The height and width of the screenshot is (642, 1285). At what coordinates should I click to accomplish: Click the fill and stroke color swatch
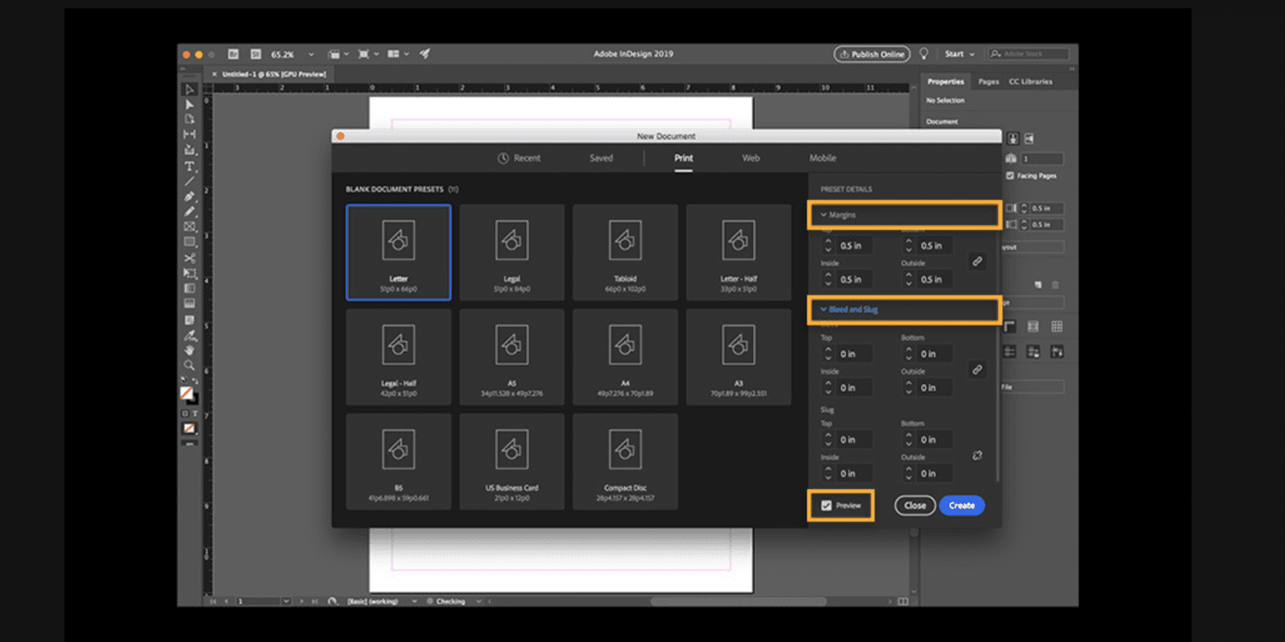click(188, 394)
